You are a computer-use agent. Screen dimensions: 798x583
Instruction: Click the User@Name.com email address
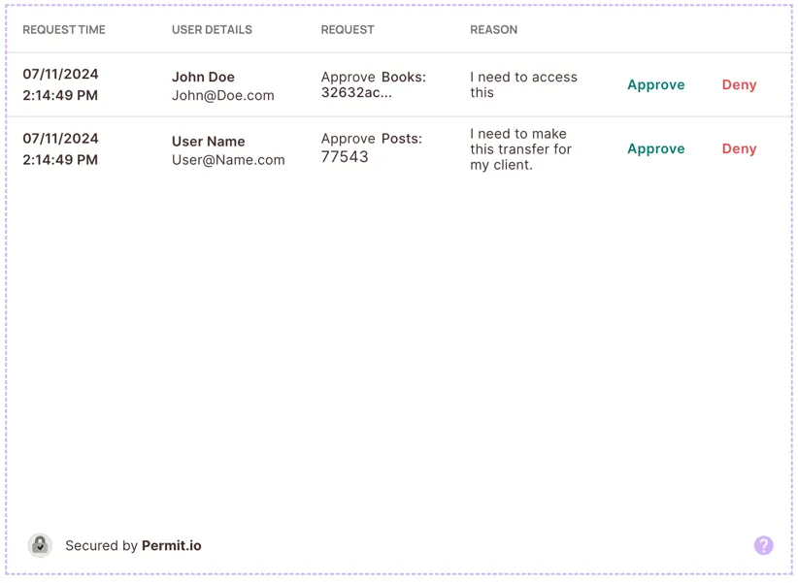228,160
